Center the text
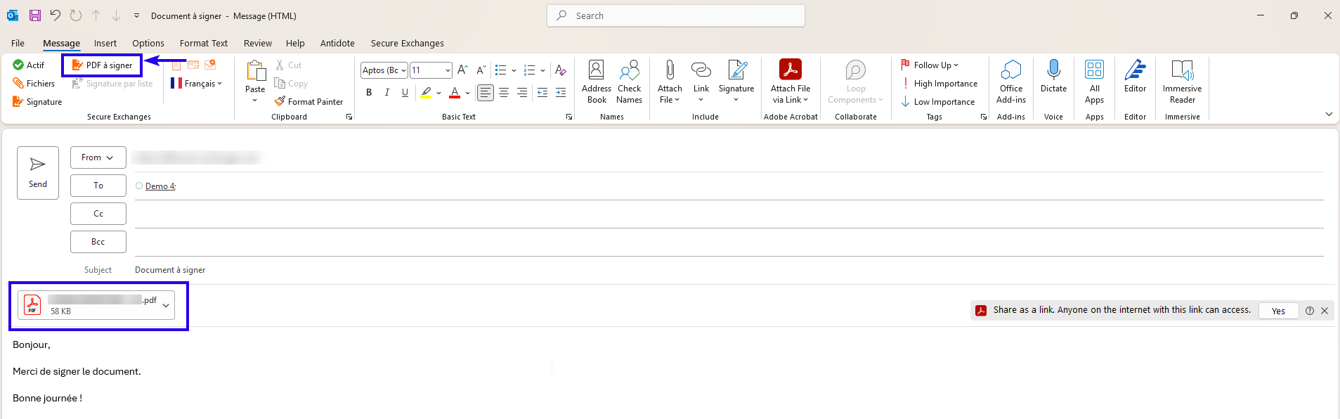This screenshot has width=1340, height=419. coord(504,93)
